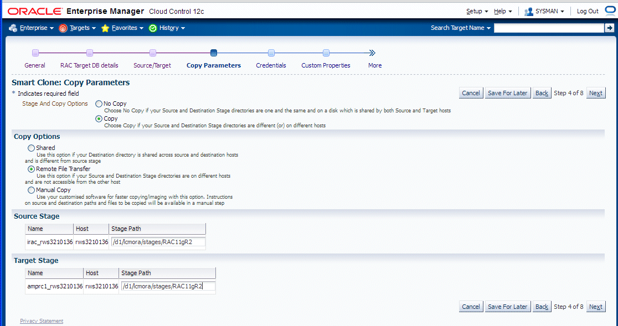
Task: Click the RAC Target DB details step marker
Action: point(90,53)
